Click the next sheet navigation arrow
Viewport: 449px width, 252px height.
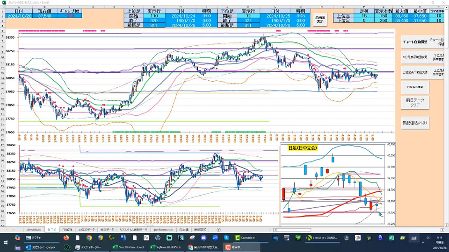coord(14,230)
